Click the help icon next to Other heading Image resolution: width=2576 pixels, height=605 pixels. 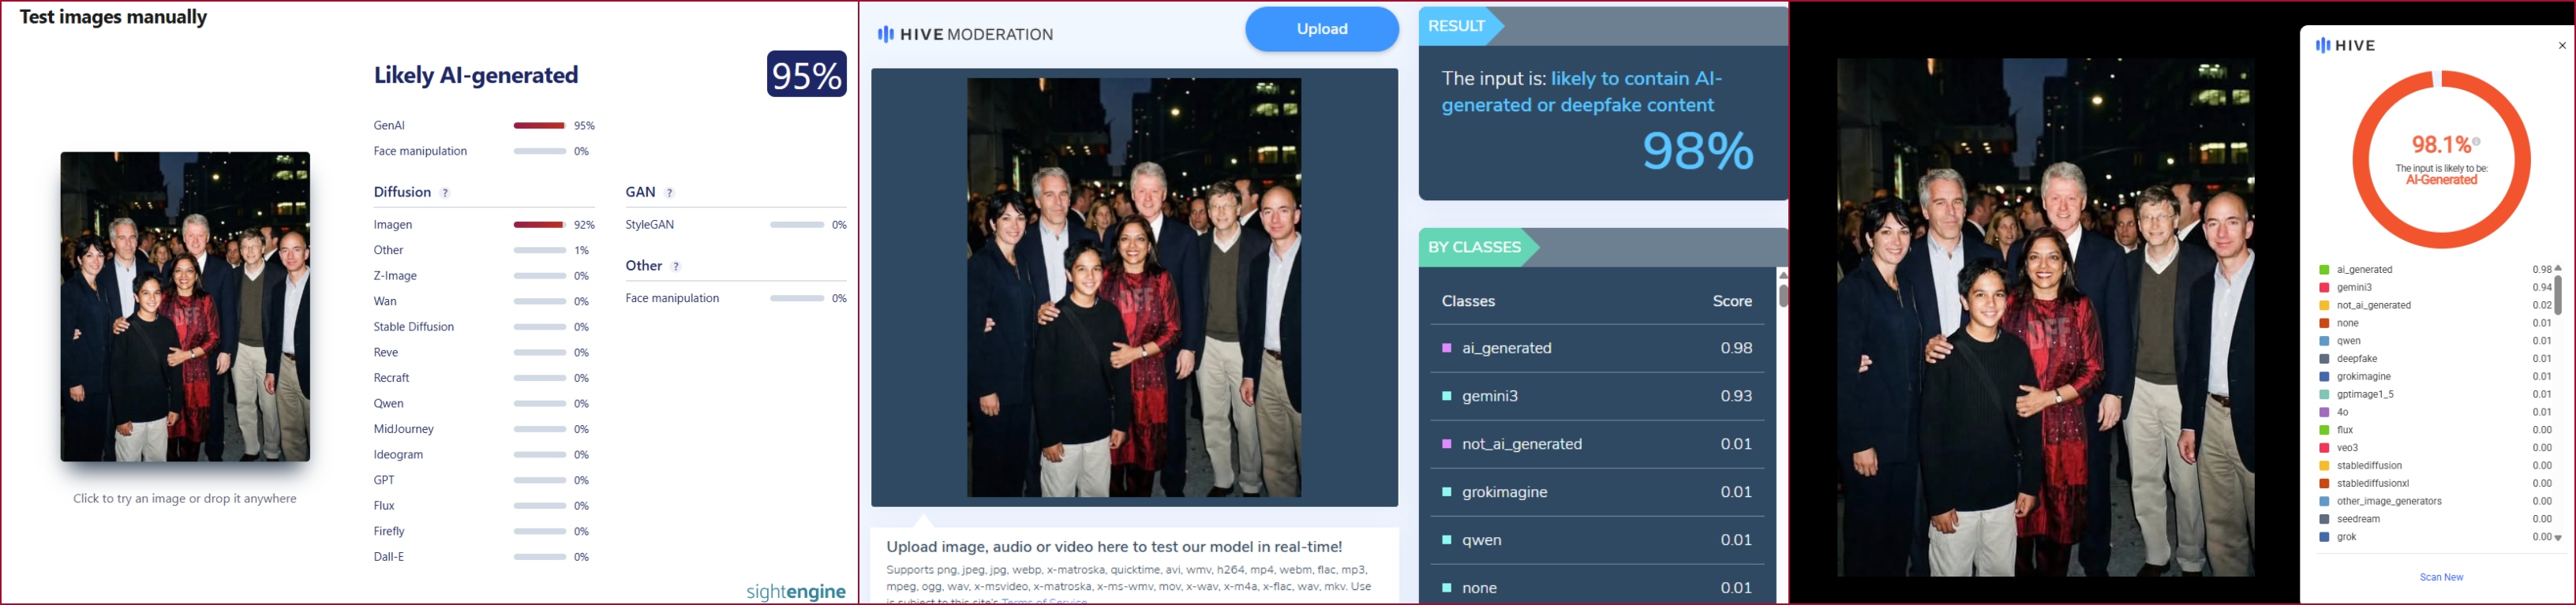[676, 267]
